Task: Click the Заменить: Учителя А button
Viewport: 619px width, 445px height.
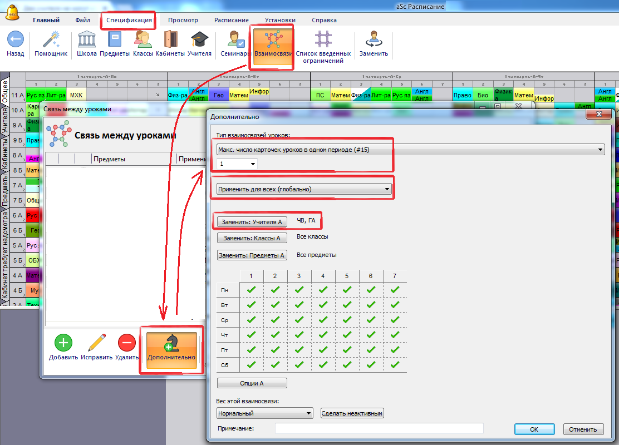Action: (252, 221)
